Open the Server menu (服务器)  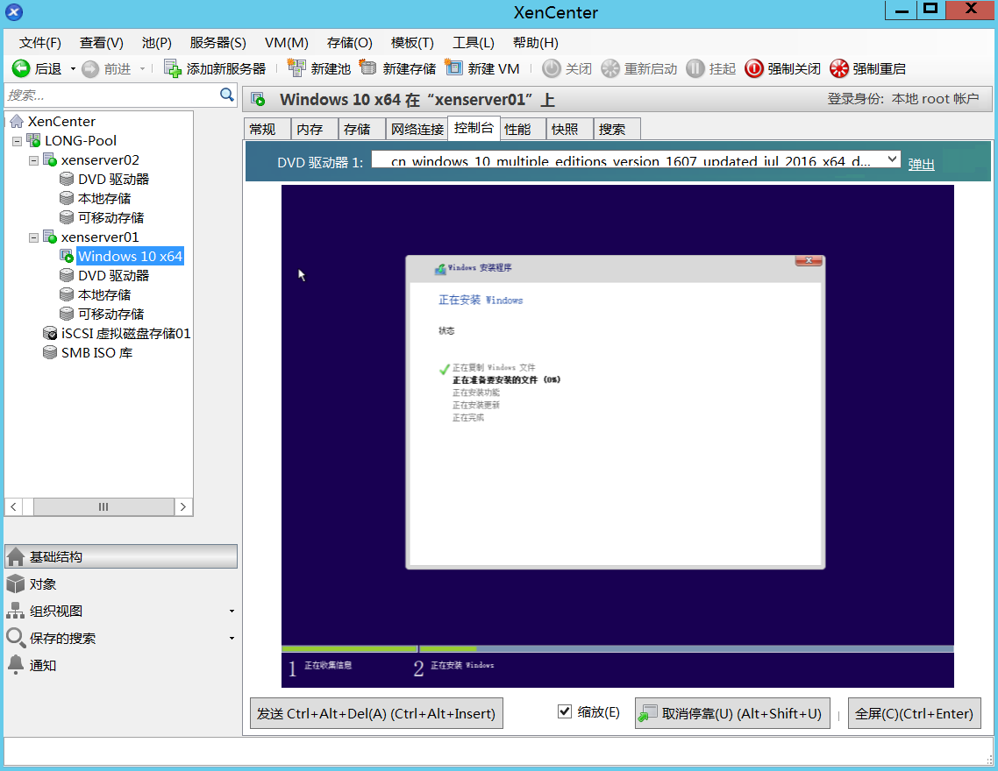pos(217,43)
